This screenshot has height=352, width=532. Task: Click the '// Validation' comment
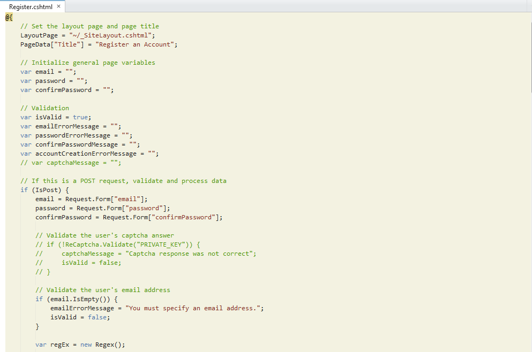pos(44,108)
